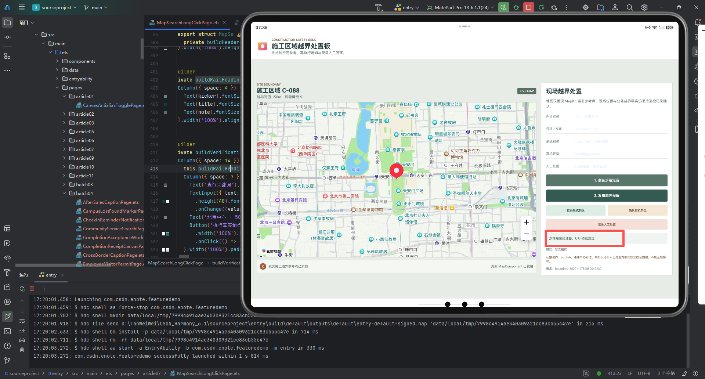Stop the running app with red square
Screen dimensions: 705x379
[x=529, y=7]
